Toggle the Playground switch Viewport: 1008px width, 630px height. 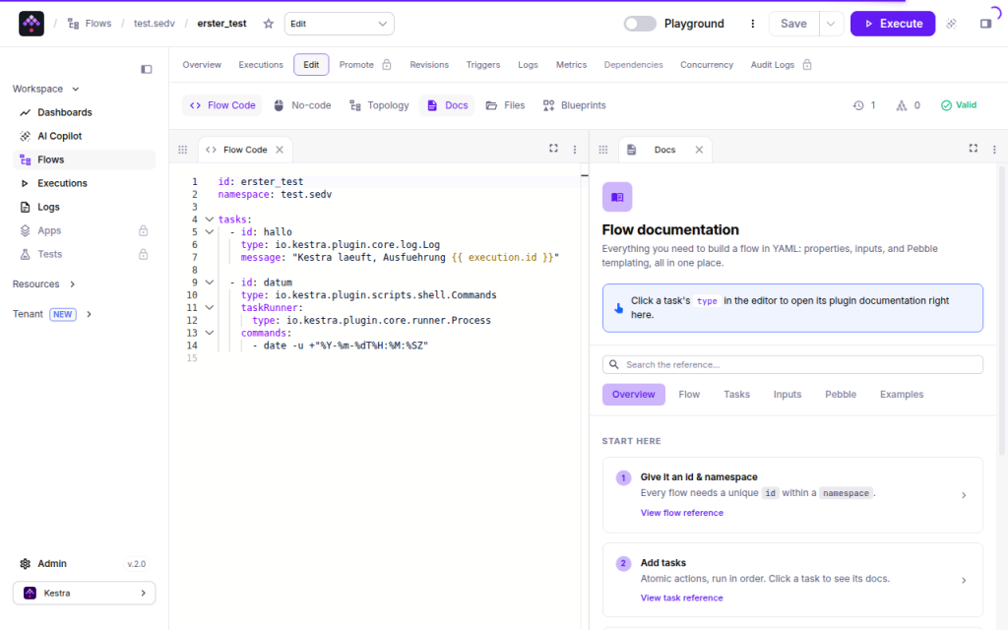pyautogui.click(x=640, y=24)
